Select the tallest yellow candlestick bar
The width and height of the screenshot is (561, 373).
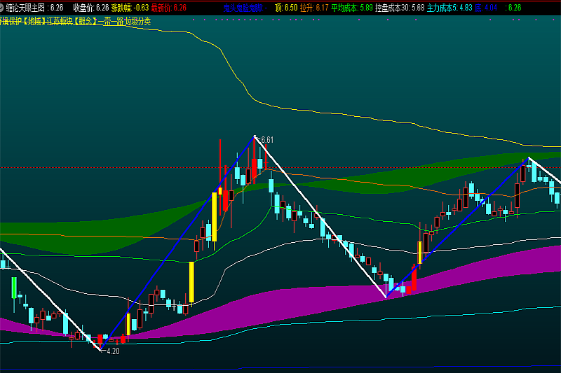point(215,217)
